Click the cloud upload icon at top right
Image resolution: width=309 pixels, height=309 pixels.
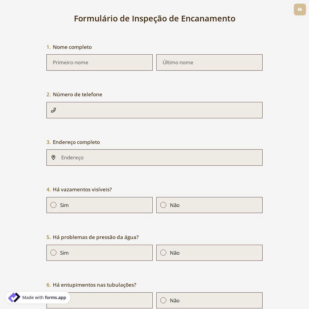click(x=300, y=9)
